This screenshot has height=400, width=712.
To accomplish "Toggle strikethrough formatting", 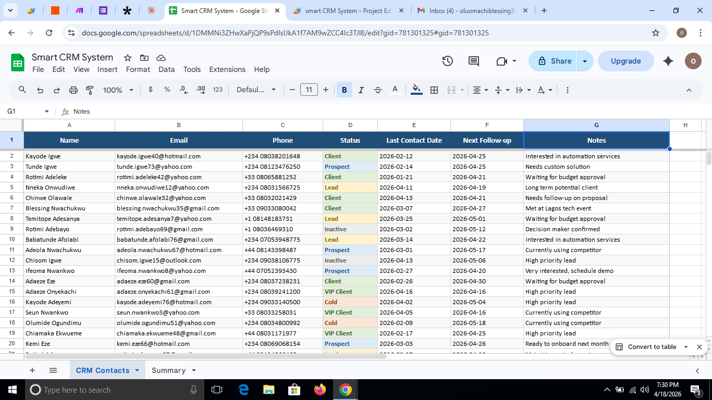I will (x=377, y=90).
